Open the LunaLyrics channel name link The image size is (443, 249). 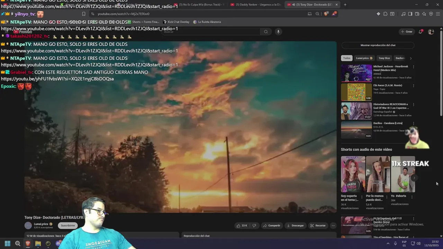(41, 224)
